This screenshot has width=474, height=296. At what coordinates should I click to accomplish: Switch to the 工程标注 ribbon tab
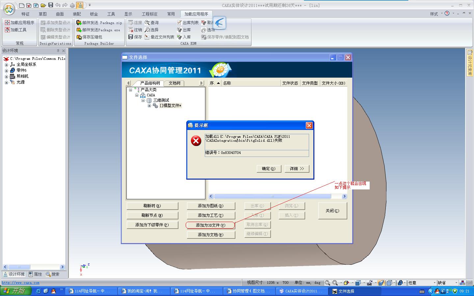tap(149, 14)
